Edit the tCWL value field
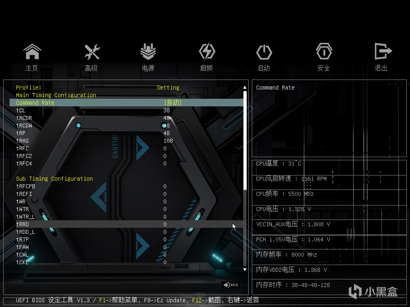 coord(165,255)
